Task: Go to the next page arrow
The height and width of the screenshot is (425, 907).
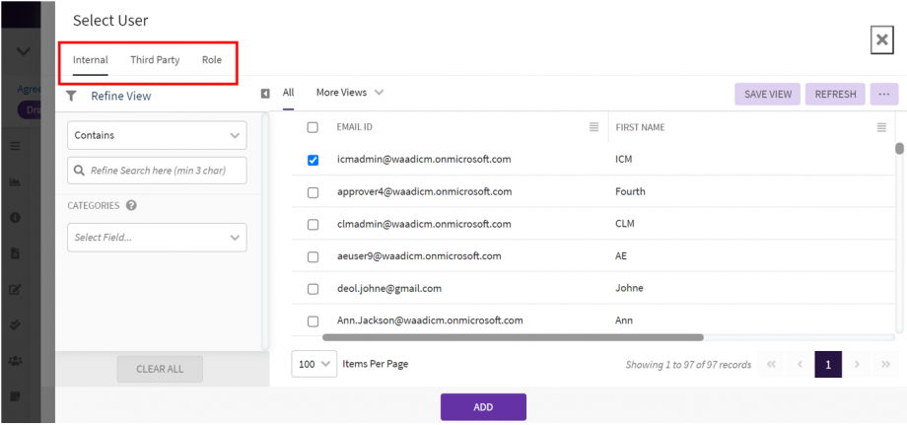Action: [857, 365]
